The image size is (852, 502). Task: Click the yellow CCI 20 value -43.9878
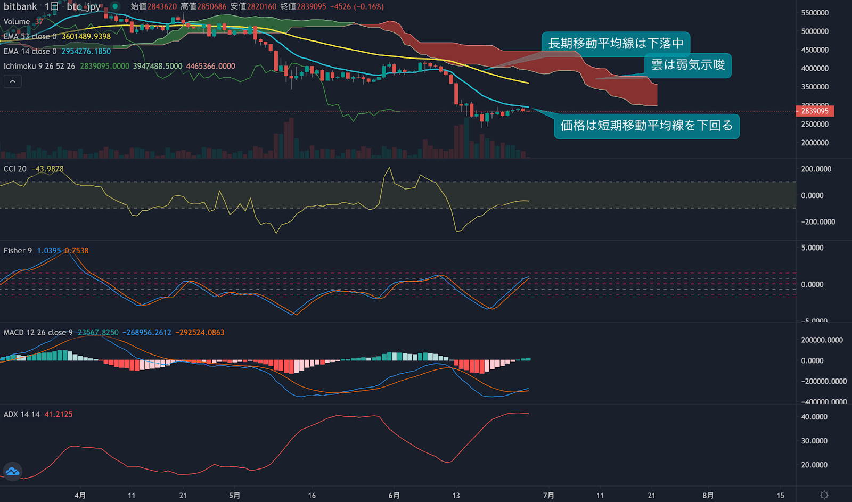47,168
